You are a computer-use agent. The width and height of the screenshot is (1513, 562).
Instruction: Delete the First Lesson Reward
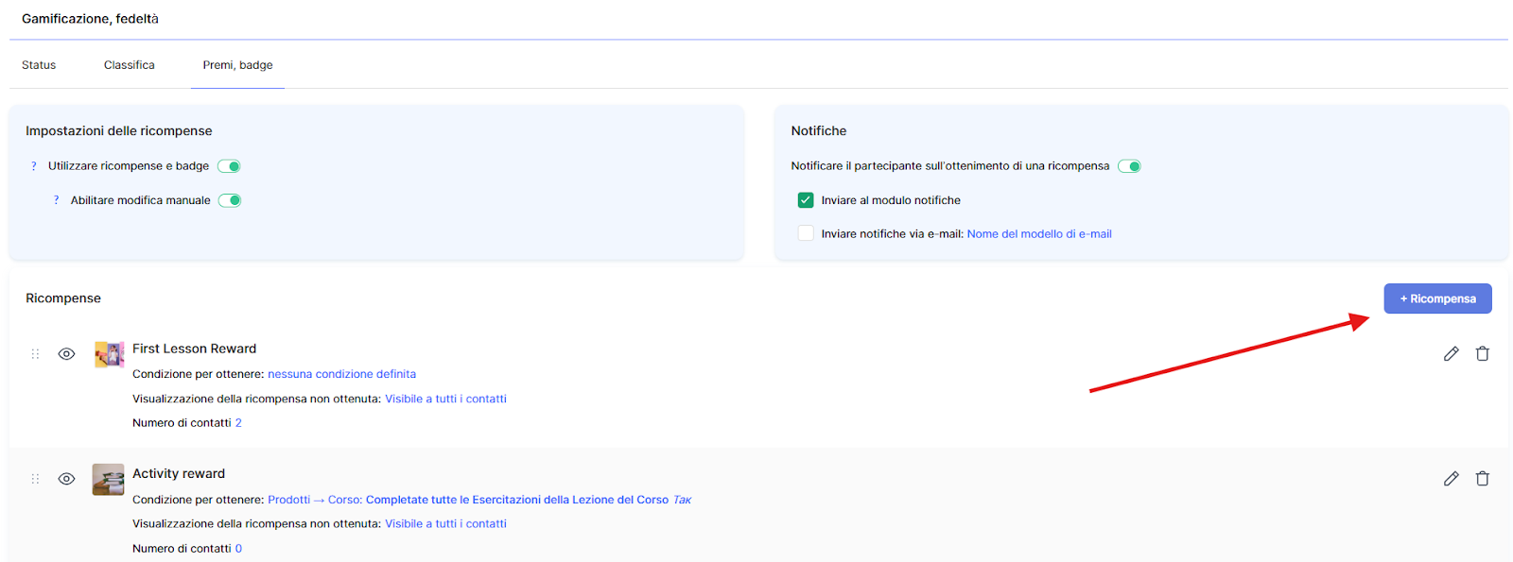point(1482,353)
